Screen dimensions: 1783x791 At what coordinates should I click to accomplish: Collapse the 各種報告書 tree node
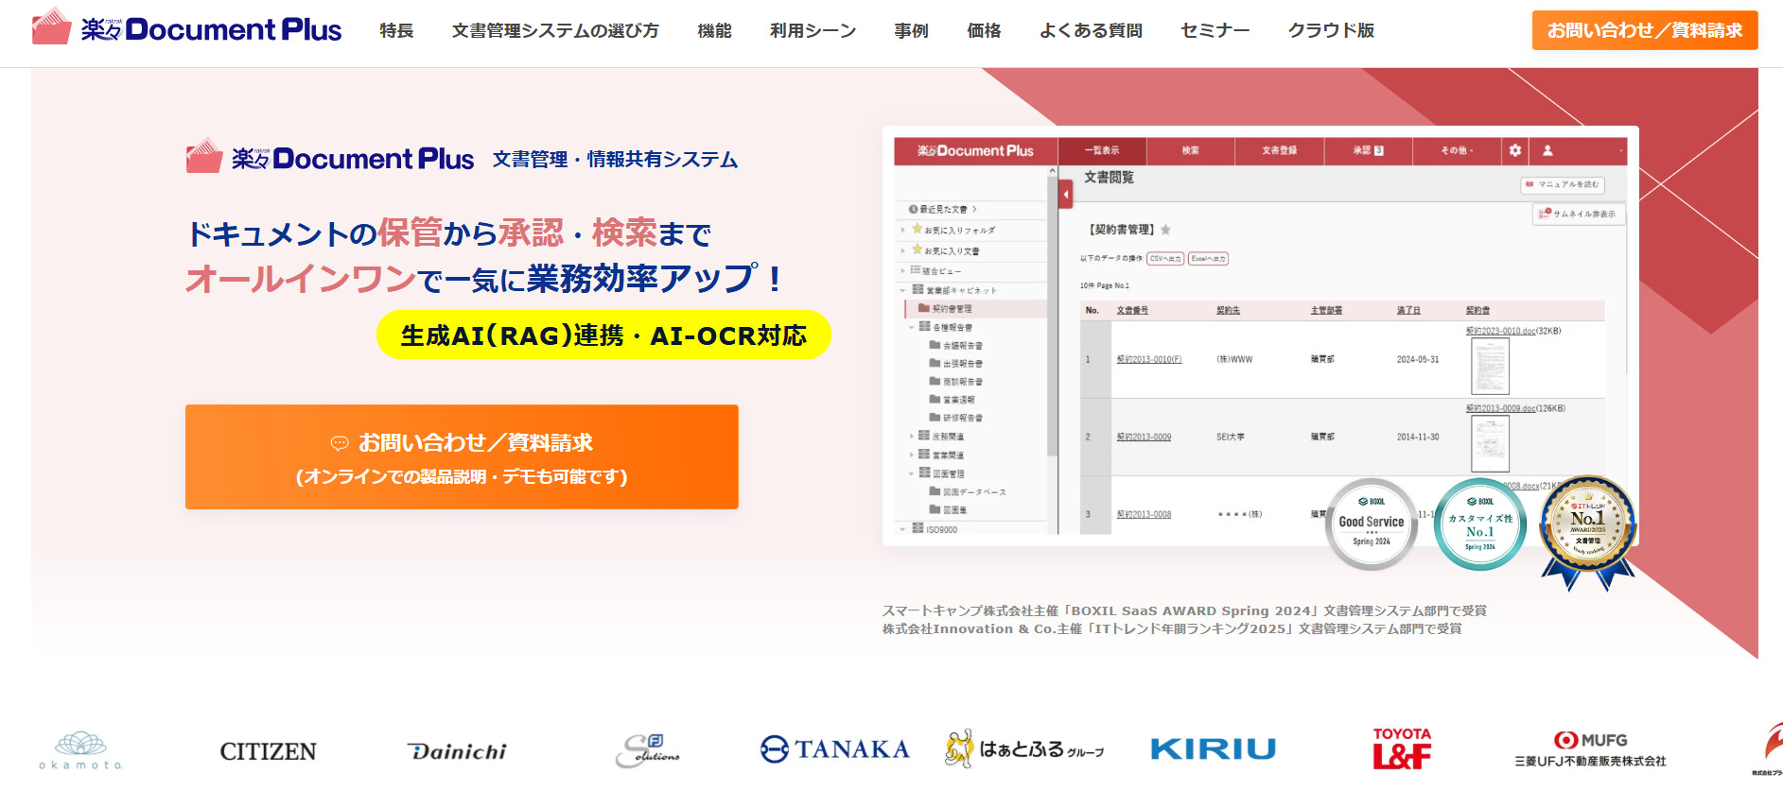point(912,327)
